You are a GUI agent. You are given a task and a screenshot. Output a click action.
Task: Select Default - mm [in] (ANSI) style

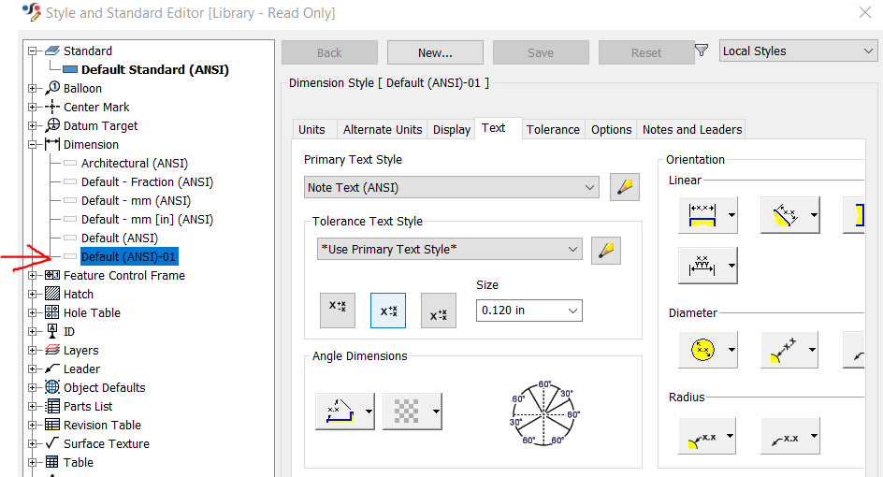coord(147,219)
